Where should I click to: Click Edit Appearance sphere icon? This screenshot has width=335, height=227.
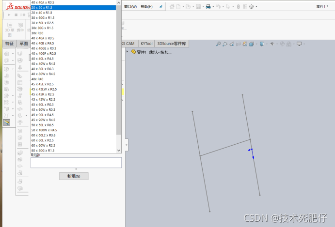tap(282, 44)
